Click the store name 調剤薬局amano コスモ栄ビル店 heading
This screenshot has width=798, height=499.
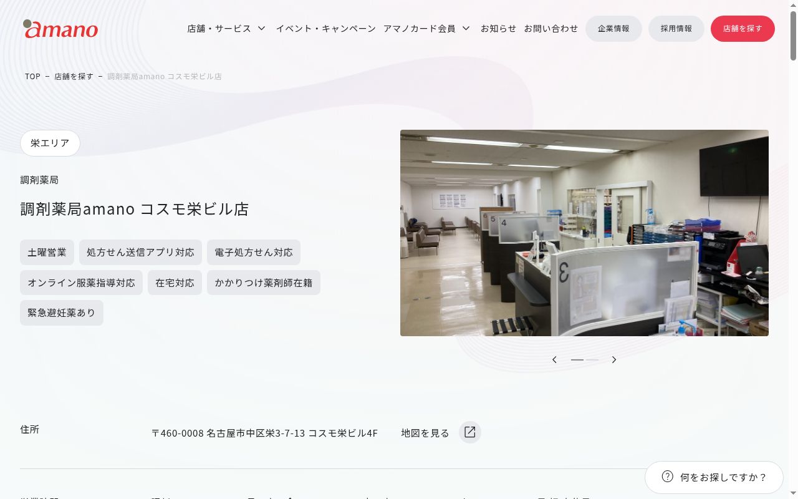pyautogui.click(x=135, y=209)
